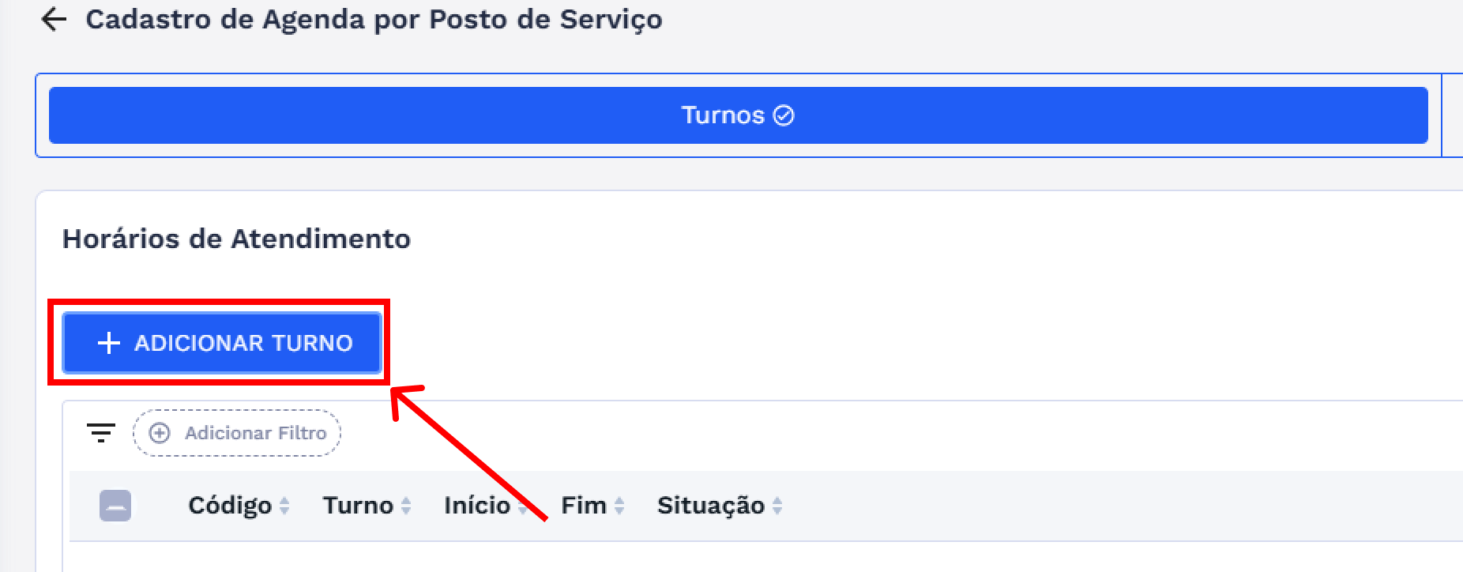
Task: Click the Fim column header label
Action: point(583,506)
